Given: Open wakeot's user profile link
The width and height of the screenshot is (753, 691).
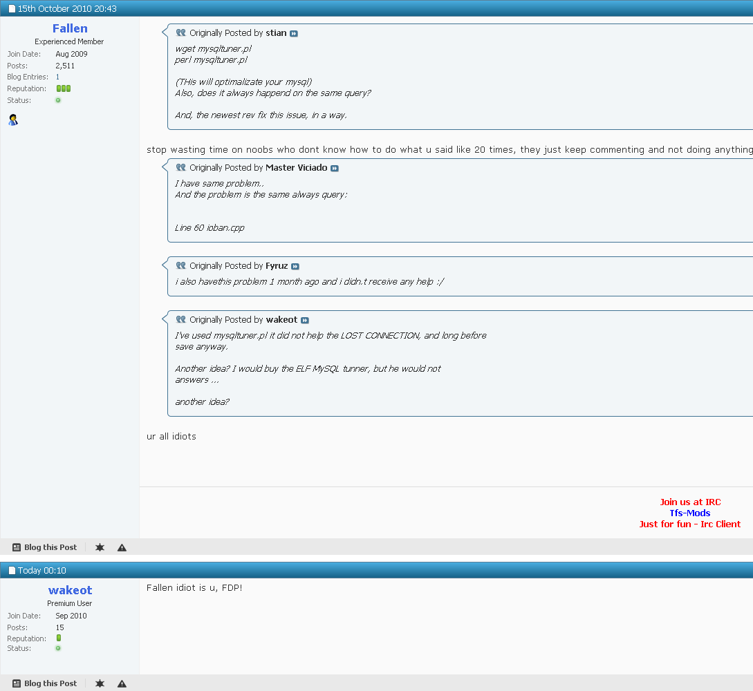Looking at the screenshot, I should click(70, 590).
